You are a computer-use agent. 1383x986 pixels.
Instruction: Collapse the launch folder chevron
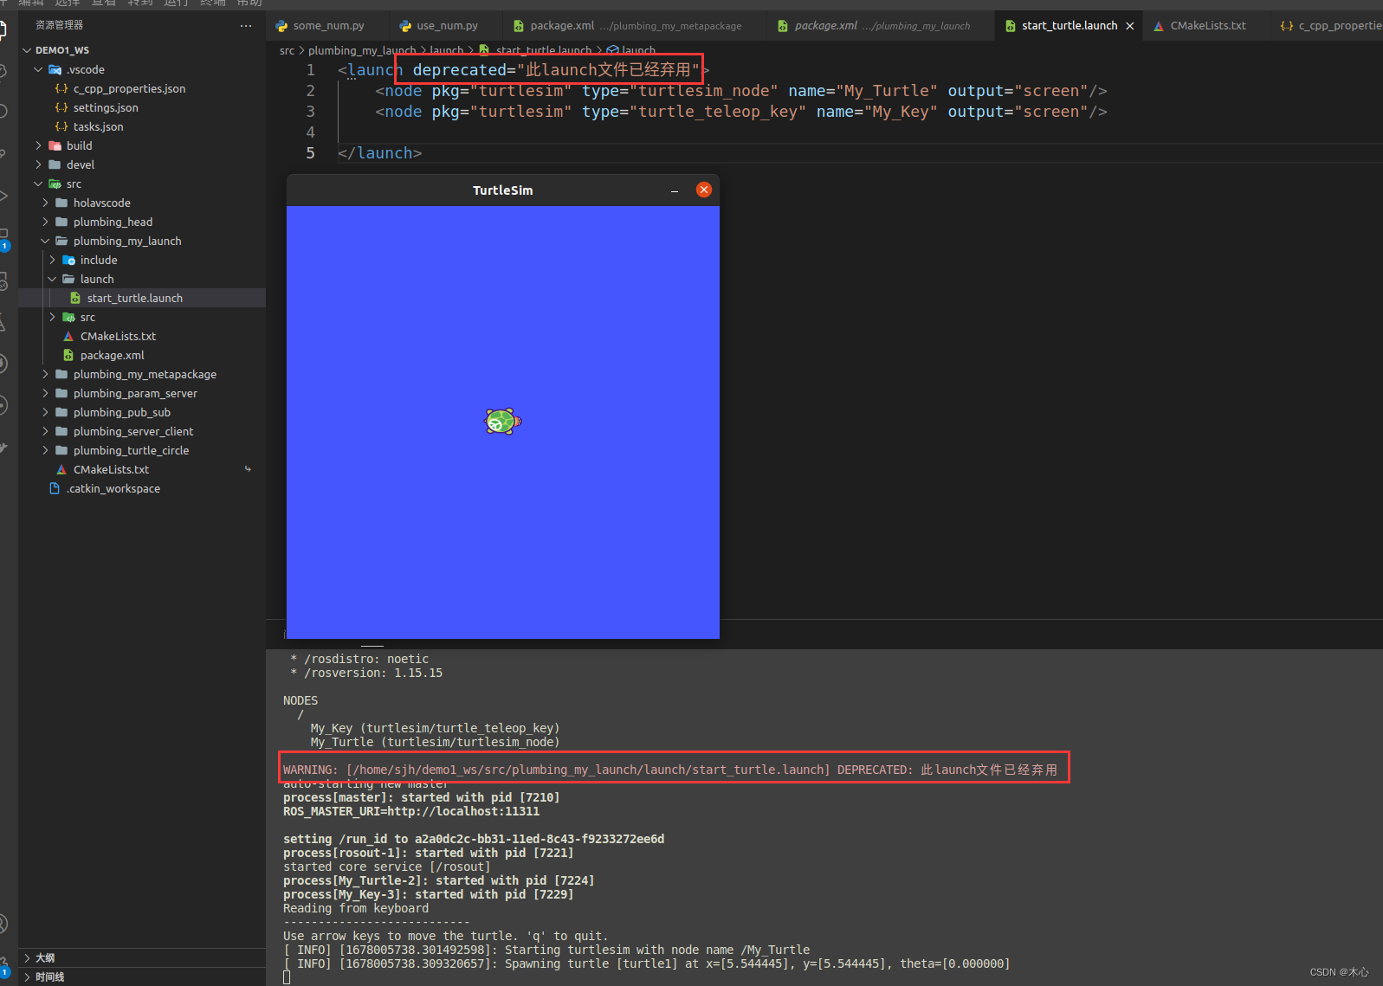[52, 279]
